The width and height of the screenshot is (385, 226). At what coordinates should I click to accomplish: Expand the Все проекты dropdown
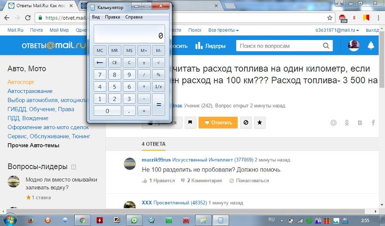223,30
